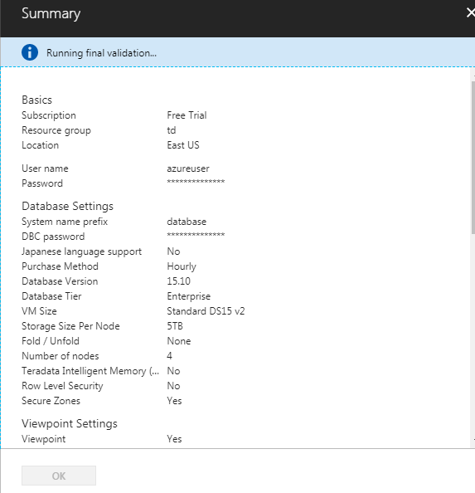Click the Resource group value 'td'
Viewport: 475px width, 493px height.
point(172,130)
